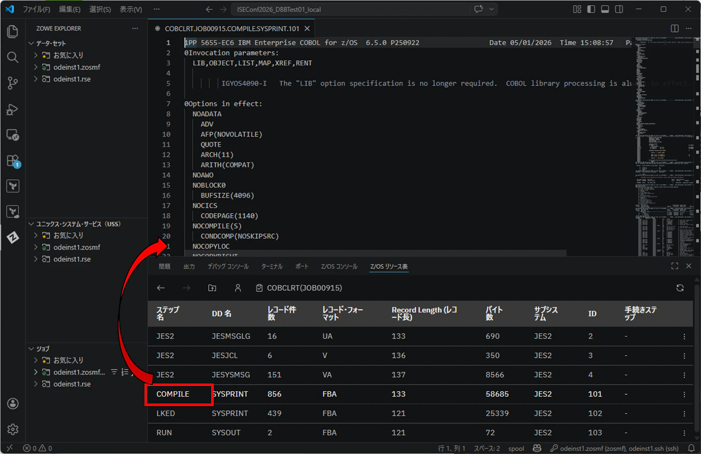The width and height of the screenshot is (701, 454).
Task: Click the COBCLRT(JOB00915) breadcrumb in the table
Action: pyautogui.click(x=304, y=288)
